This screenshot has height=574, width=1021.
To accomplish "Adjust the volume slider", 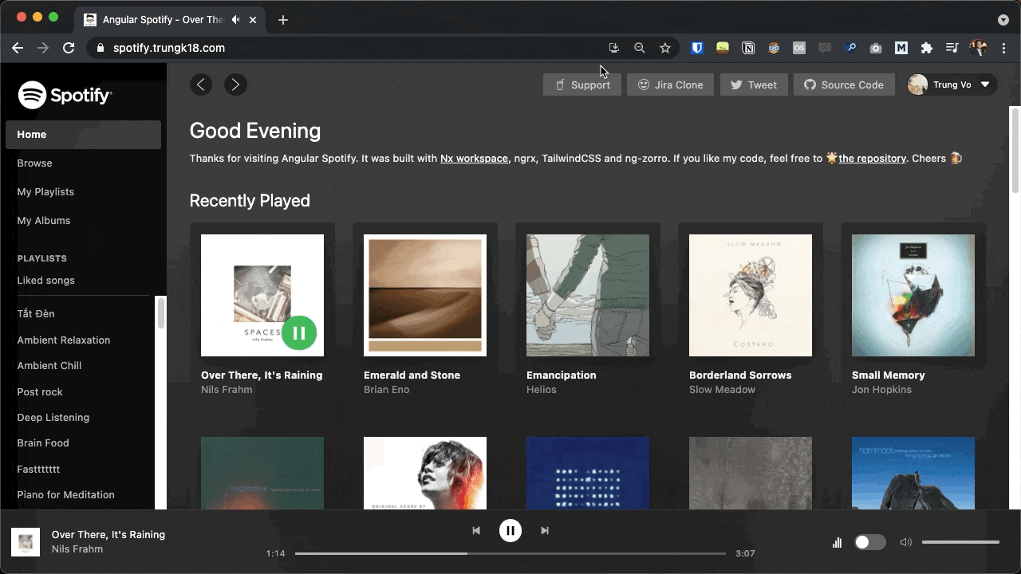I will click(x=960, y=542).
